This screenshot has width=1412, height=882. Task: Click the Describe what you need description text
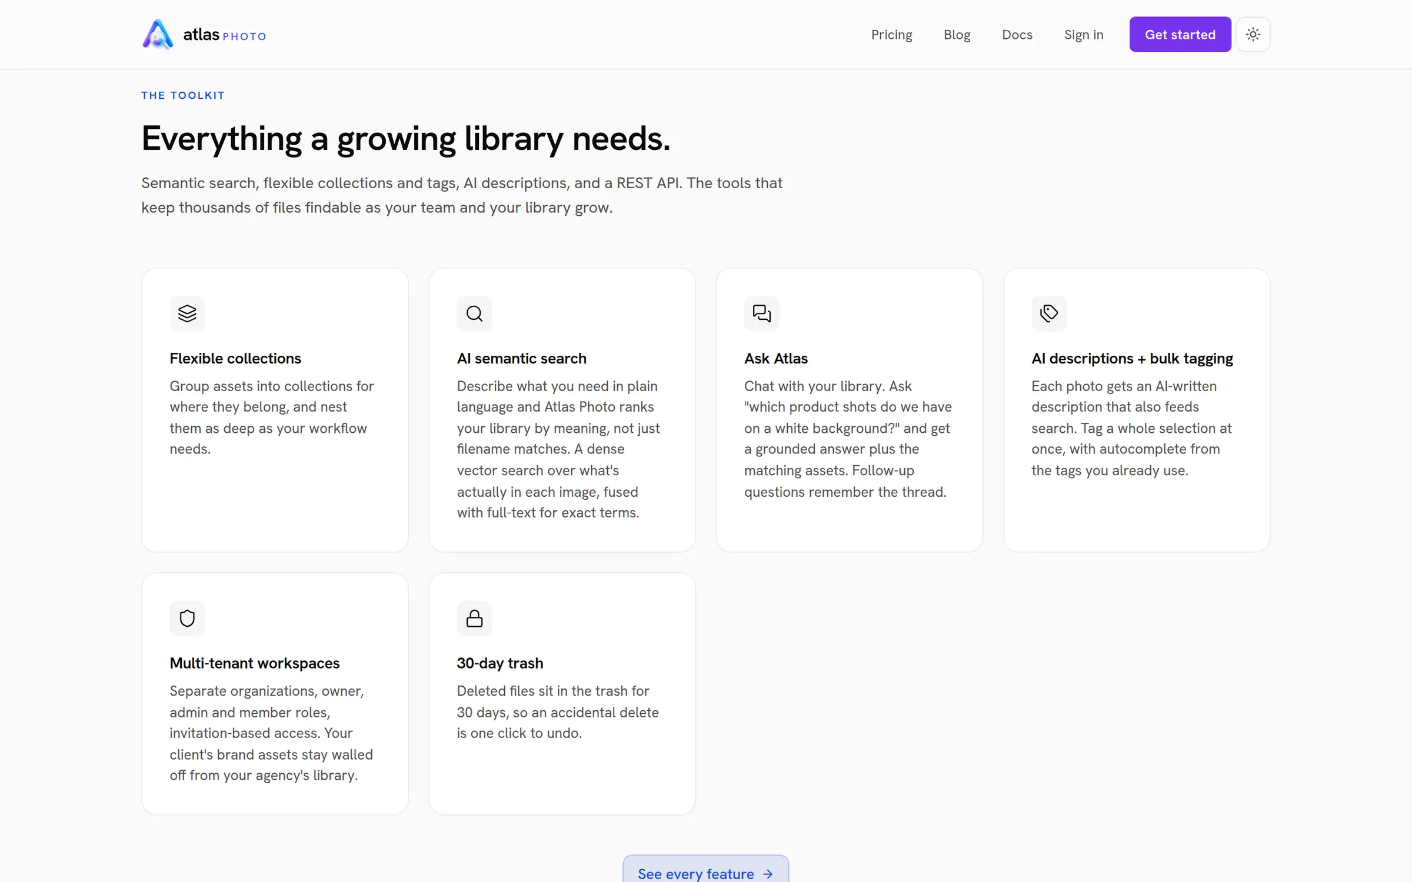pyautogui.click(x=558, y=449)
